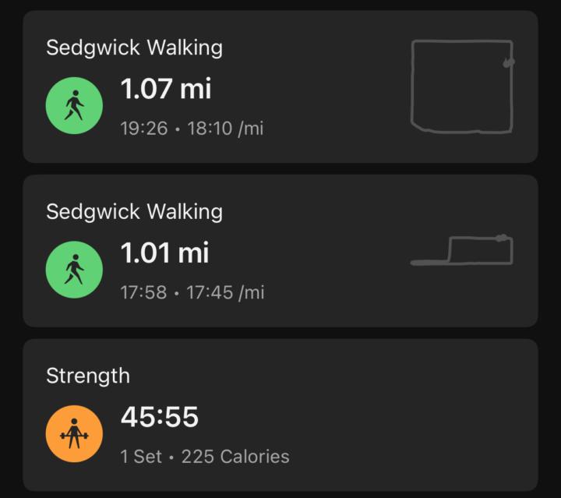Select the 1 Set label
Viewport: 561px width, 498px height.
point(141,457)
